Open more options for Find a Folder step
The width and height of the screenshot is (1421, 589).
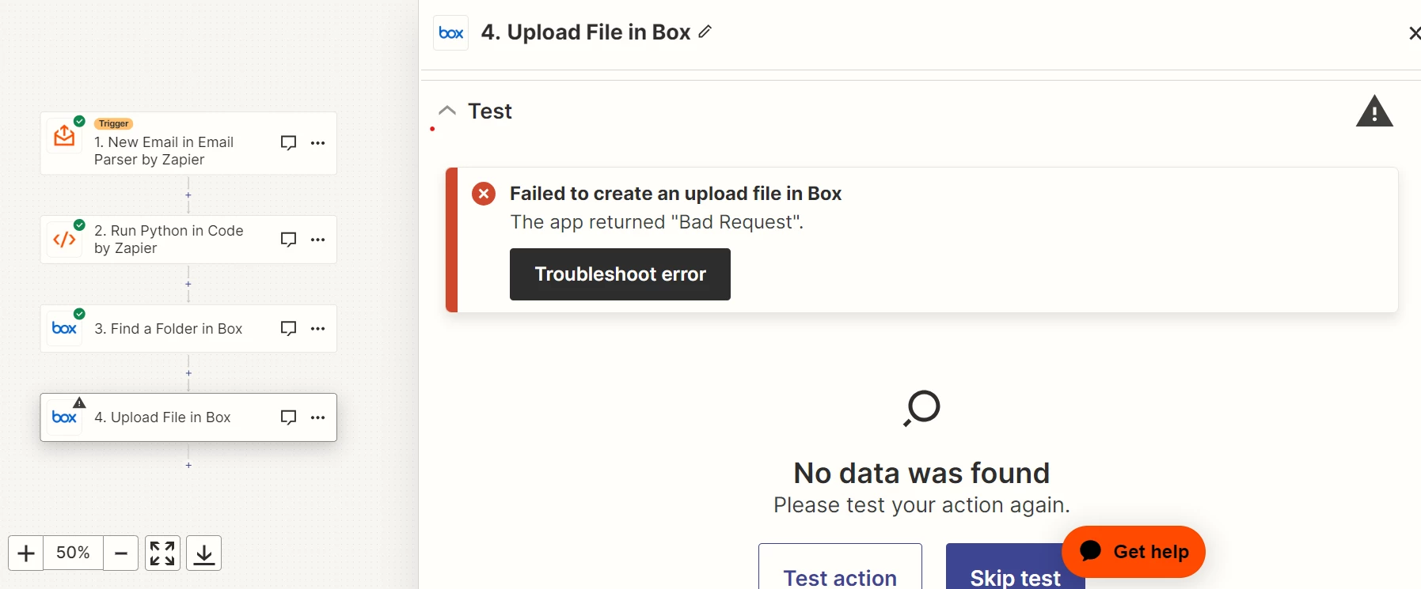pyautogui.click(x=318, y=328)
